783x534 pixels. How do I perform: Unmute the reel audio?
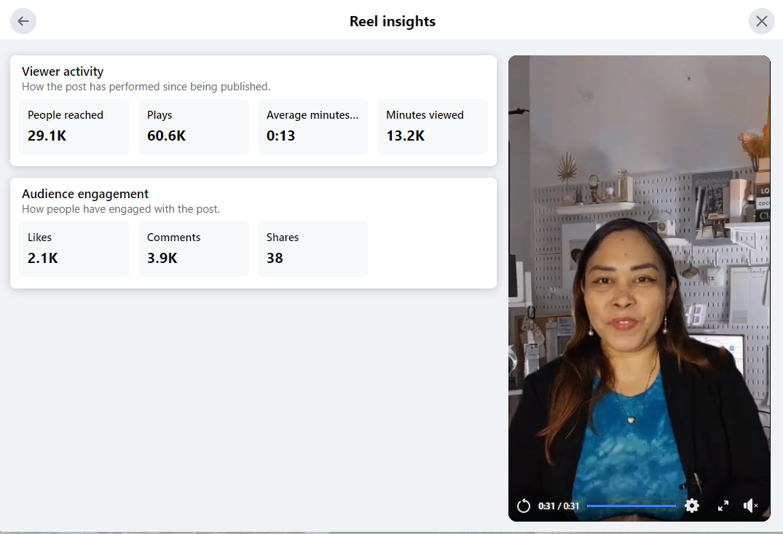pyautogui.click(x=750, y=506)
